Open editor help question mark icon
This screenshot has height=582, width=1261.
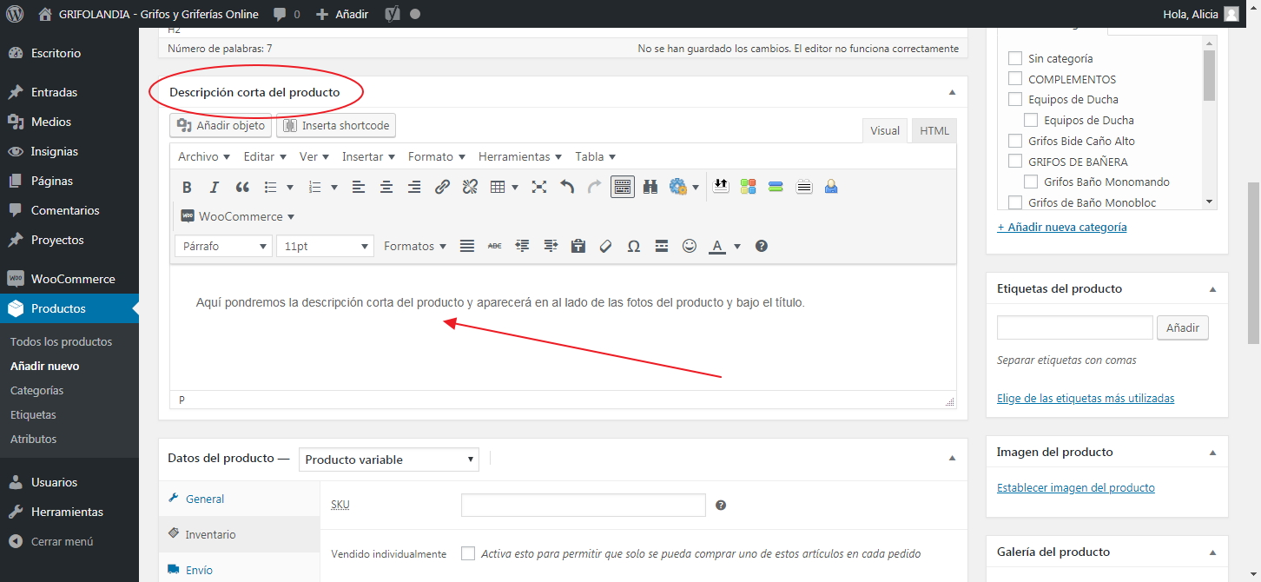(x=762, y=246)
